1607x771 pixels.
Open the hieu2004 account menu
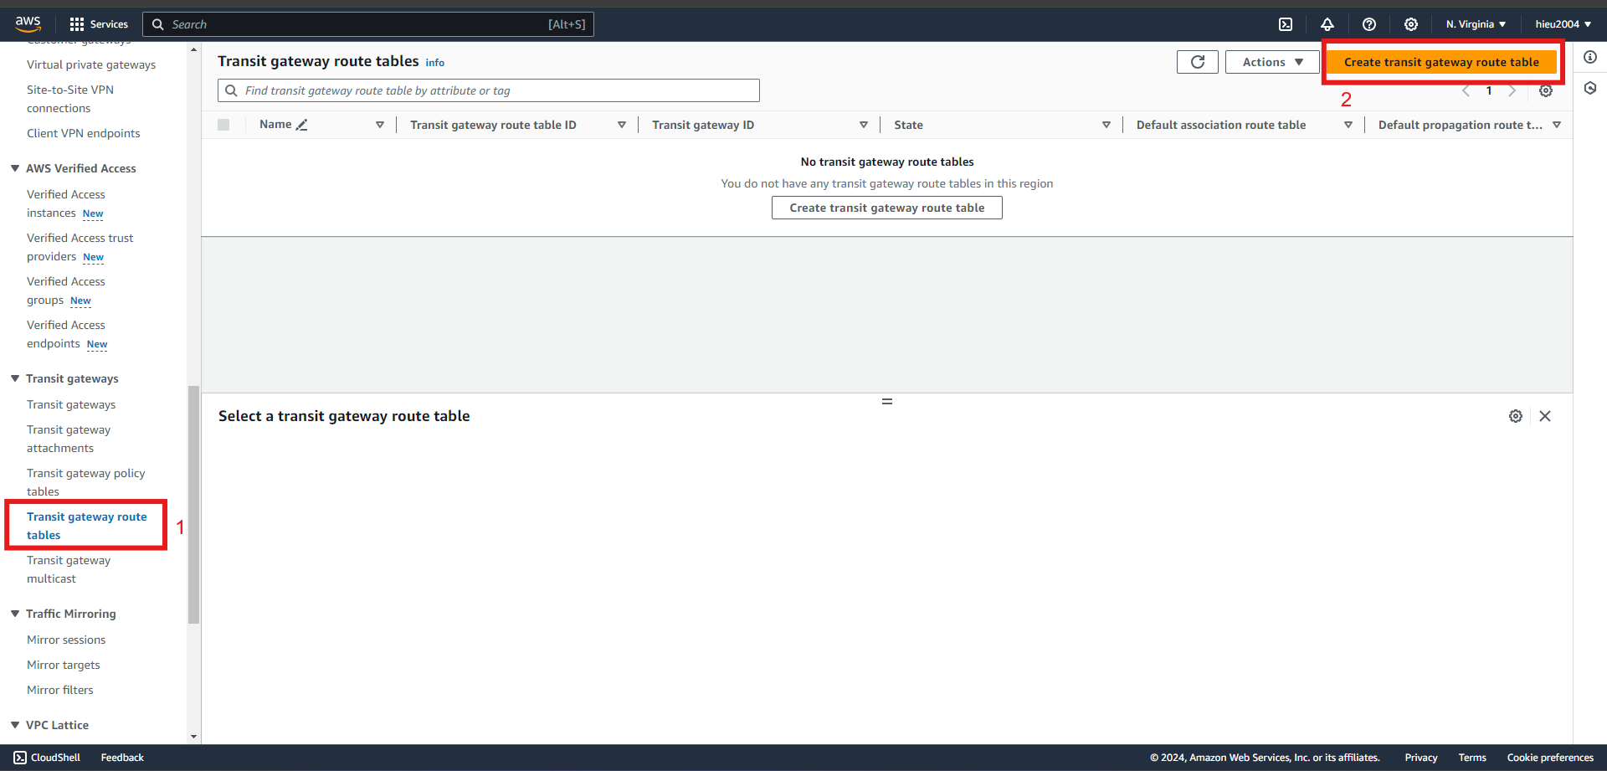[x=1563, y=24]
